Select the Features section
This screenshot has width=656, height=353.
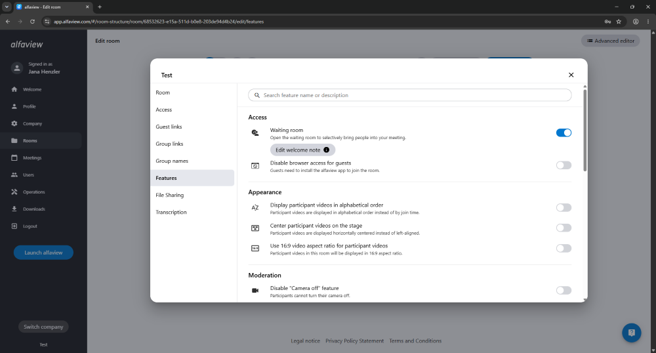click(x=192, y=178)
